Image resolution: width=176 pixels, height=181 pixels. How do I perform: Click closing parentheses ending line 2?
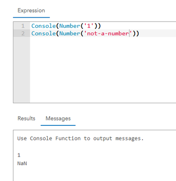[x=136, y=33]
